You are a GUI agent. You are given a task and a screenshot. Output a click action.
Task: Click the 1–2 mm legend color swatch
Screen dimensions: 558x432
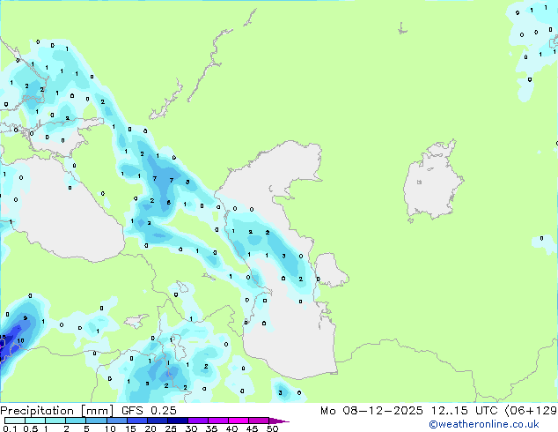pyautogui.click(x=55, y=421)
